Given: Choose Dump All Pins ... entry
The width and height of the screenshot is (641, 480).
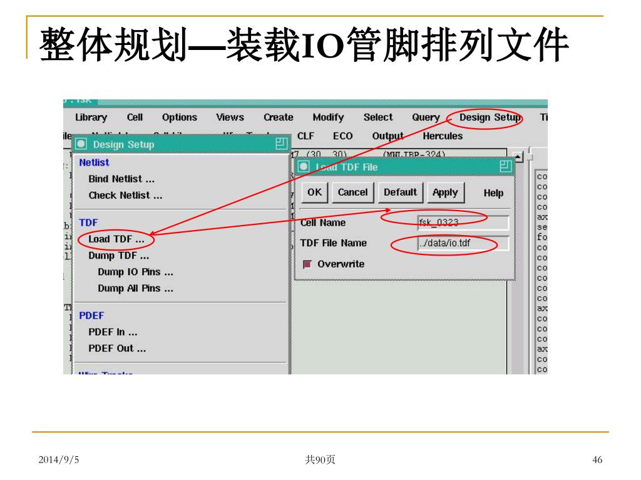Looking at the screenshot, I should click(135, 289).
